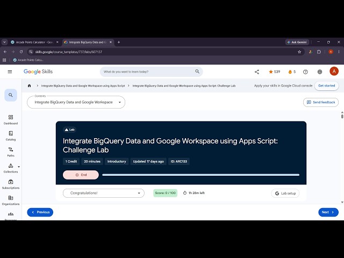Open the star points counter 539
344x258 pixels.
click(275, 71)
